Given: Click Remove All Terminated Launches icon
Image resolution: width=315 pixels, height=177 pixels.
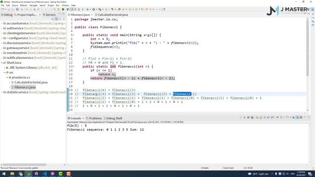Looking at the screenshot, I should pos(252,118).
